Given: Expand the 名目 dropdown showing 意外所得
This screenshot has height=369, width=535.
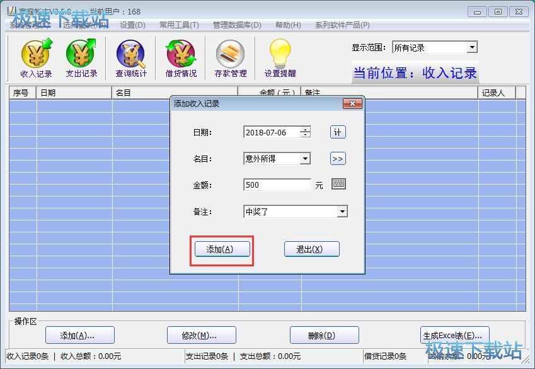Looking at the screenshot, I should pyautogui.click(x=306, y=159).
